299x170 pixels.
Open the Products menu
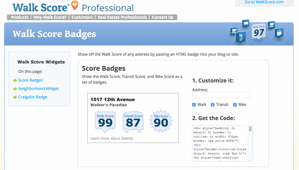(x=19, y=17)
